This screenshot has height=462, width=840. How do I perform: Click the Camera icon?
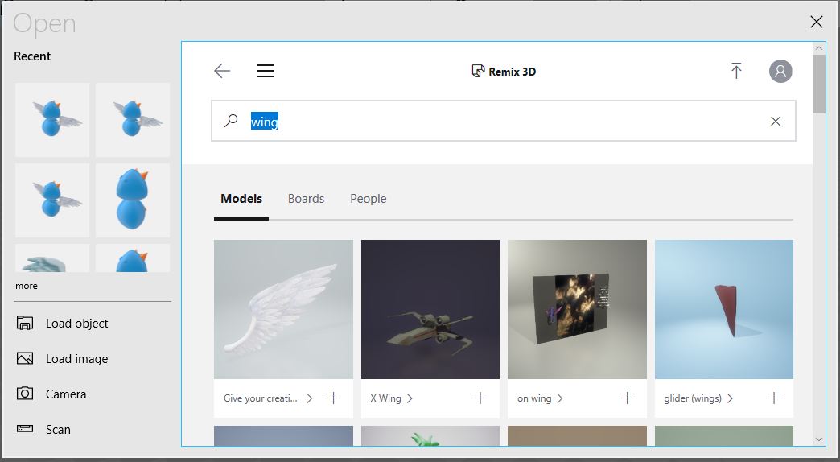(25, 394)
